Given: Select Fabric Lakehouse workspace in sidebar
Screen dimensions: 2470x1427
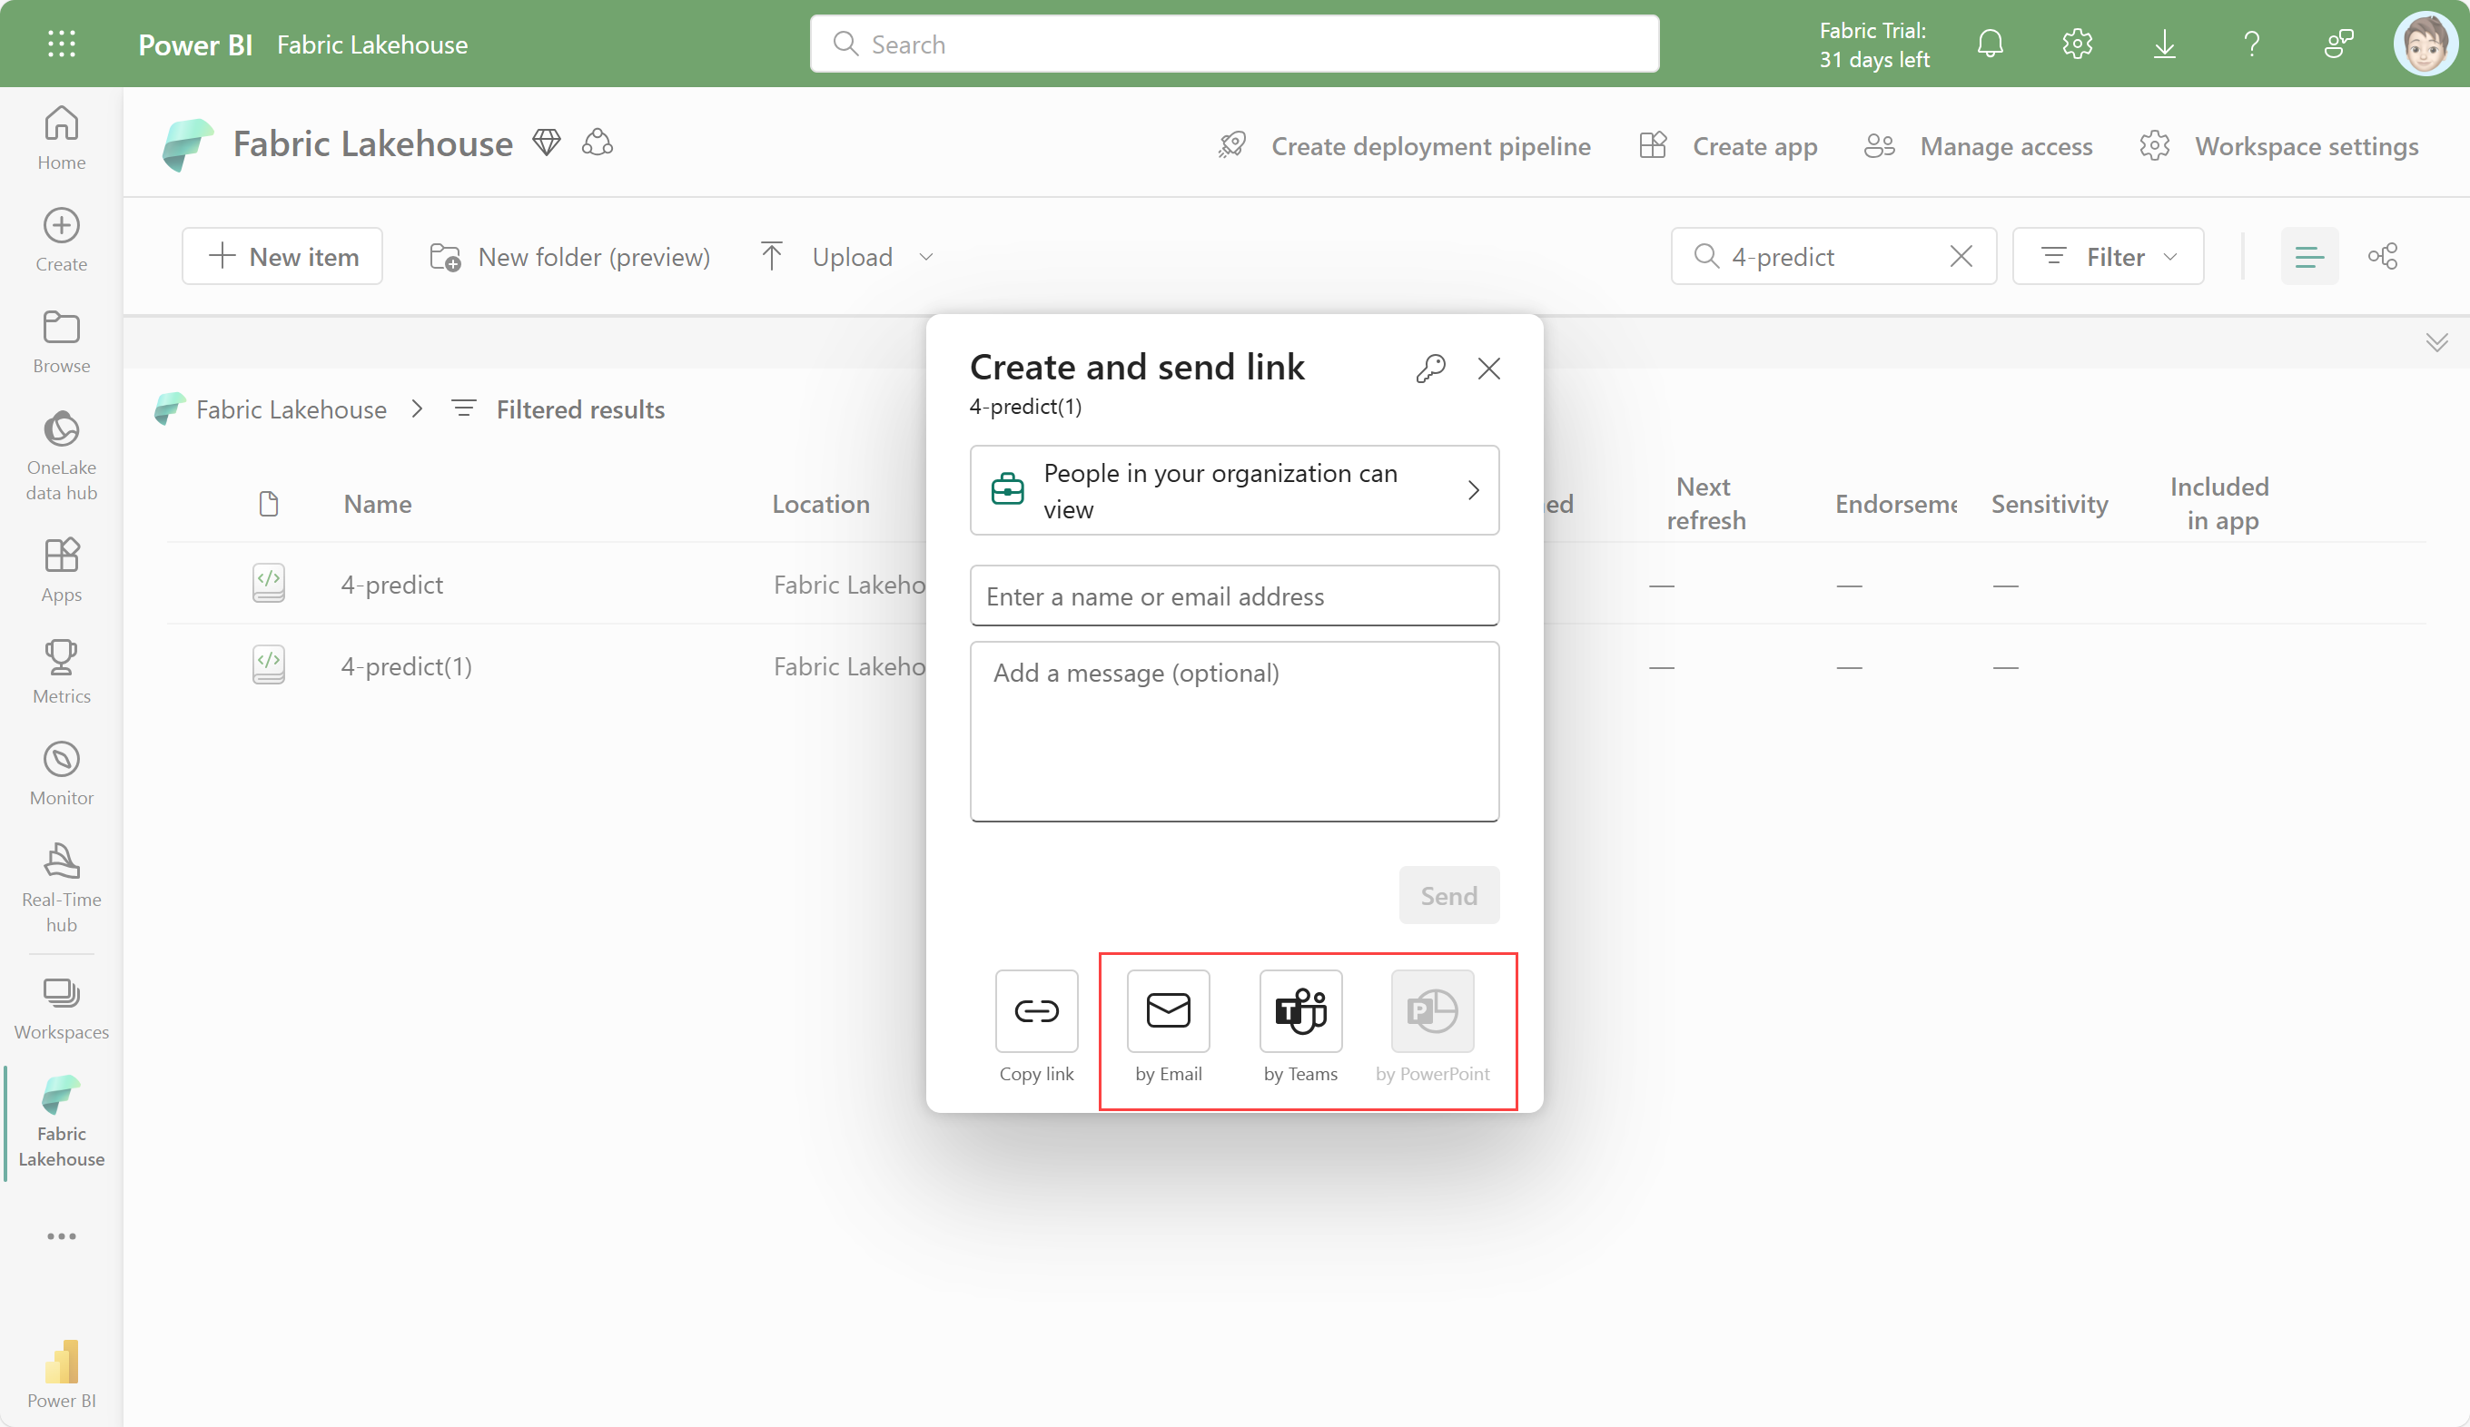Looking at the screenshot, I should tap(61, 1122).
